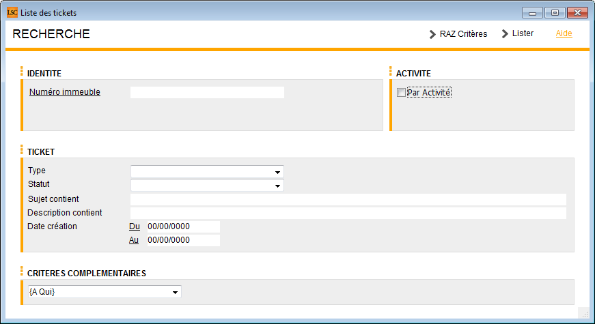Click the RAZ Critères button
Screen dimensions: 595x324
(458, 34)
